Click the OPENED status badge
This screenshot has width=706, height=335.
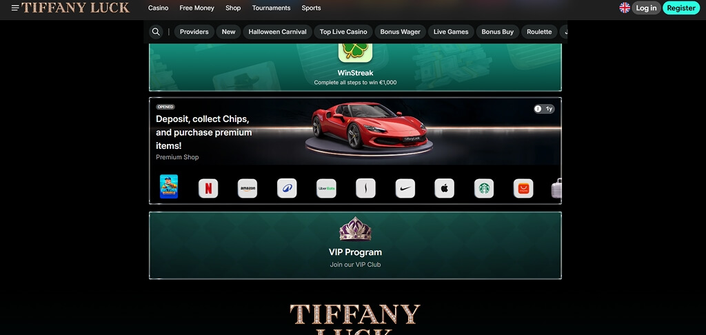165,107
